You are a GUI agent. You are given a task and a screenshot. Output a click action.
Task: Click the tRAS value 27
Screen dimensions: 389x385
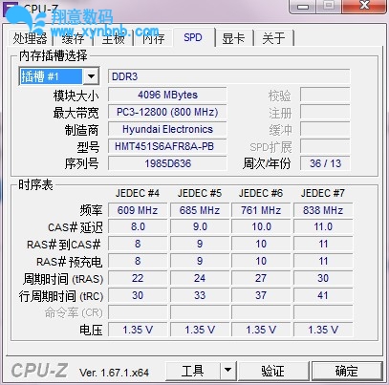click(x=261, y=278)
